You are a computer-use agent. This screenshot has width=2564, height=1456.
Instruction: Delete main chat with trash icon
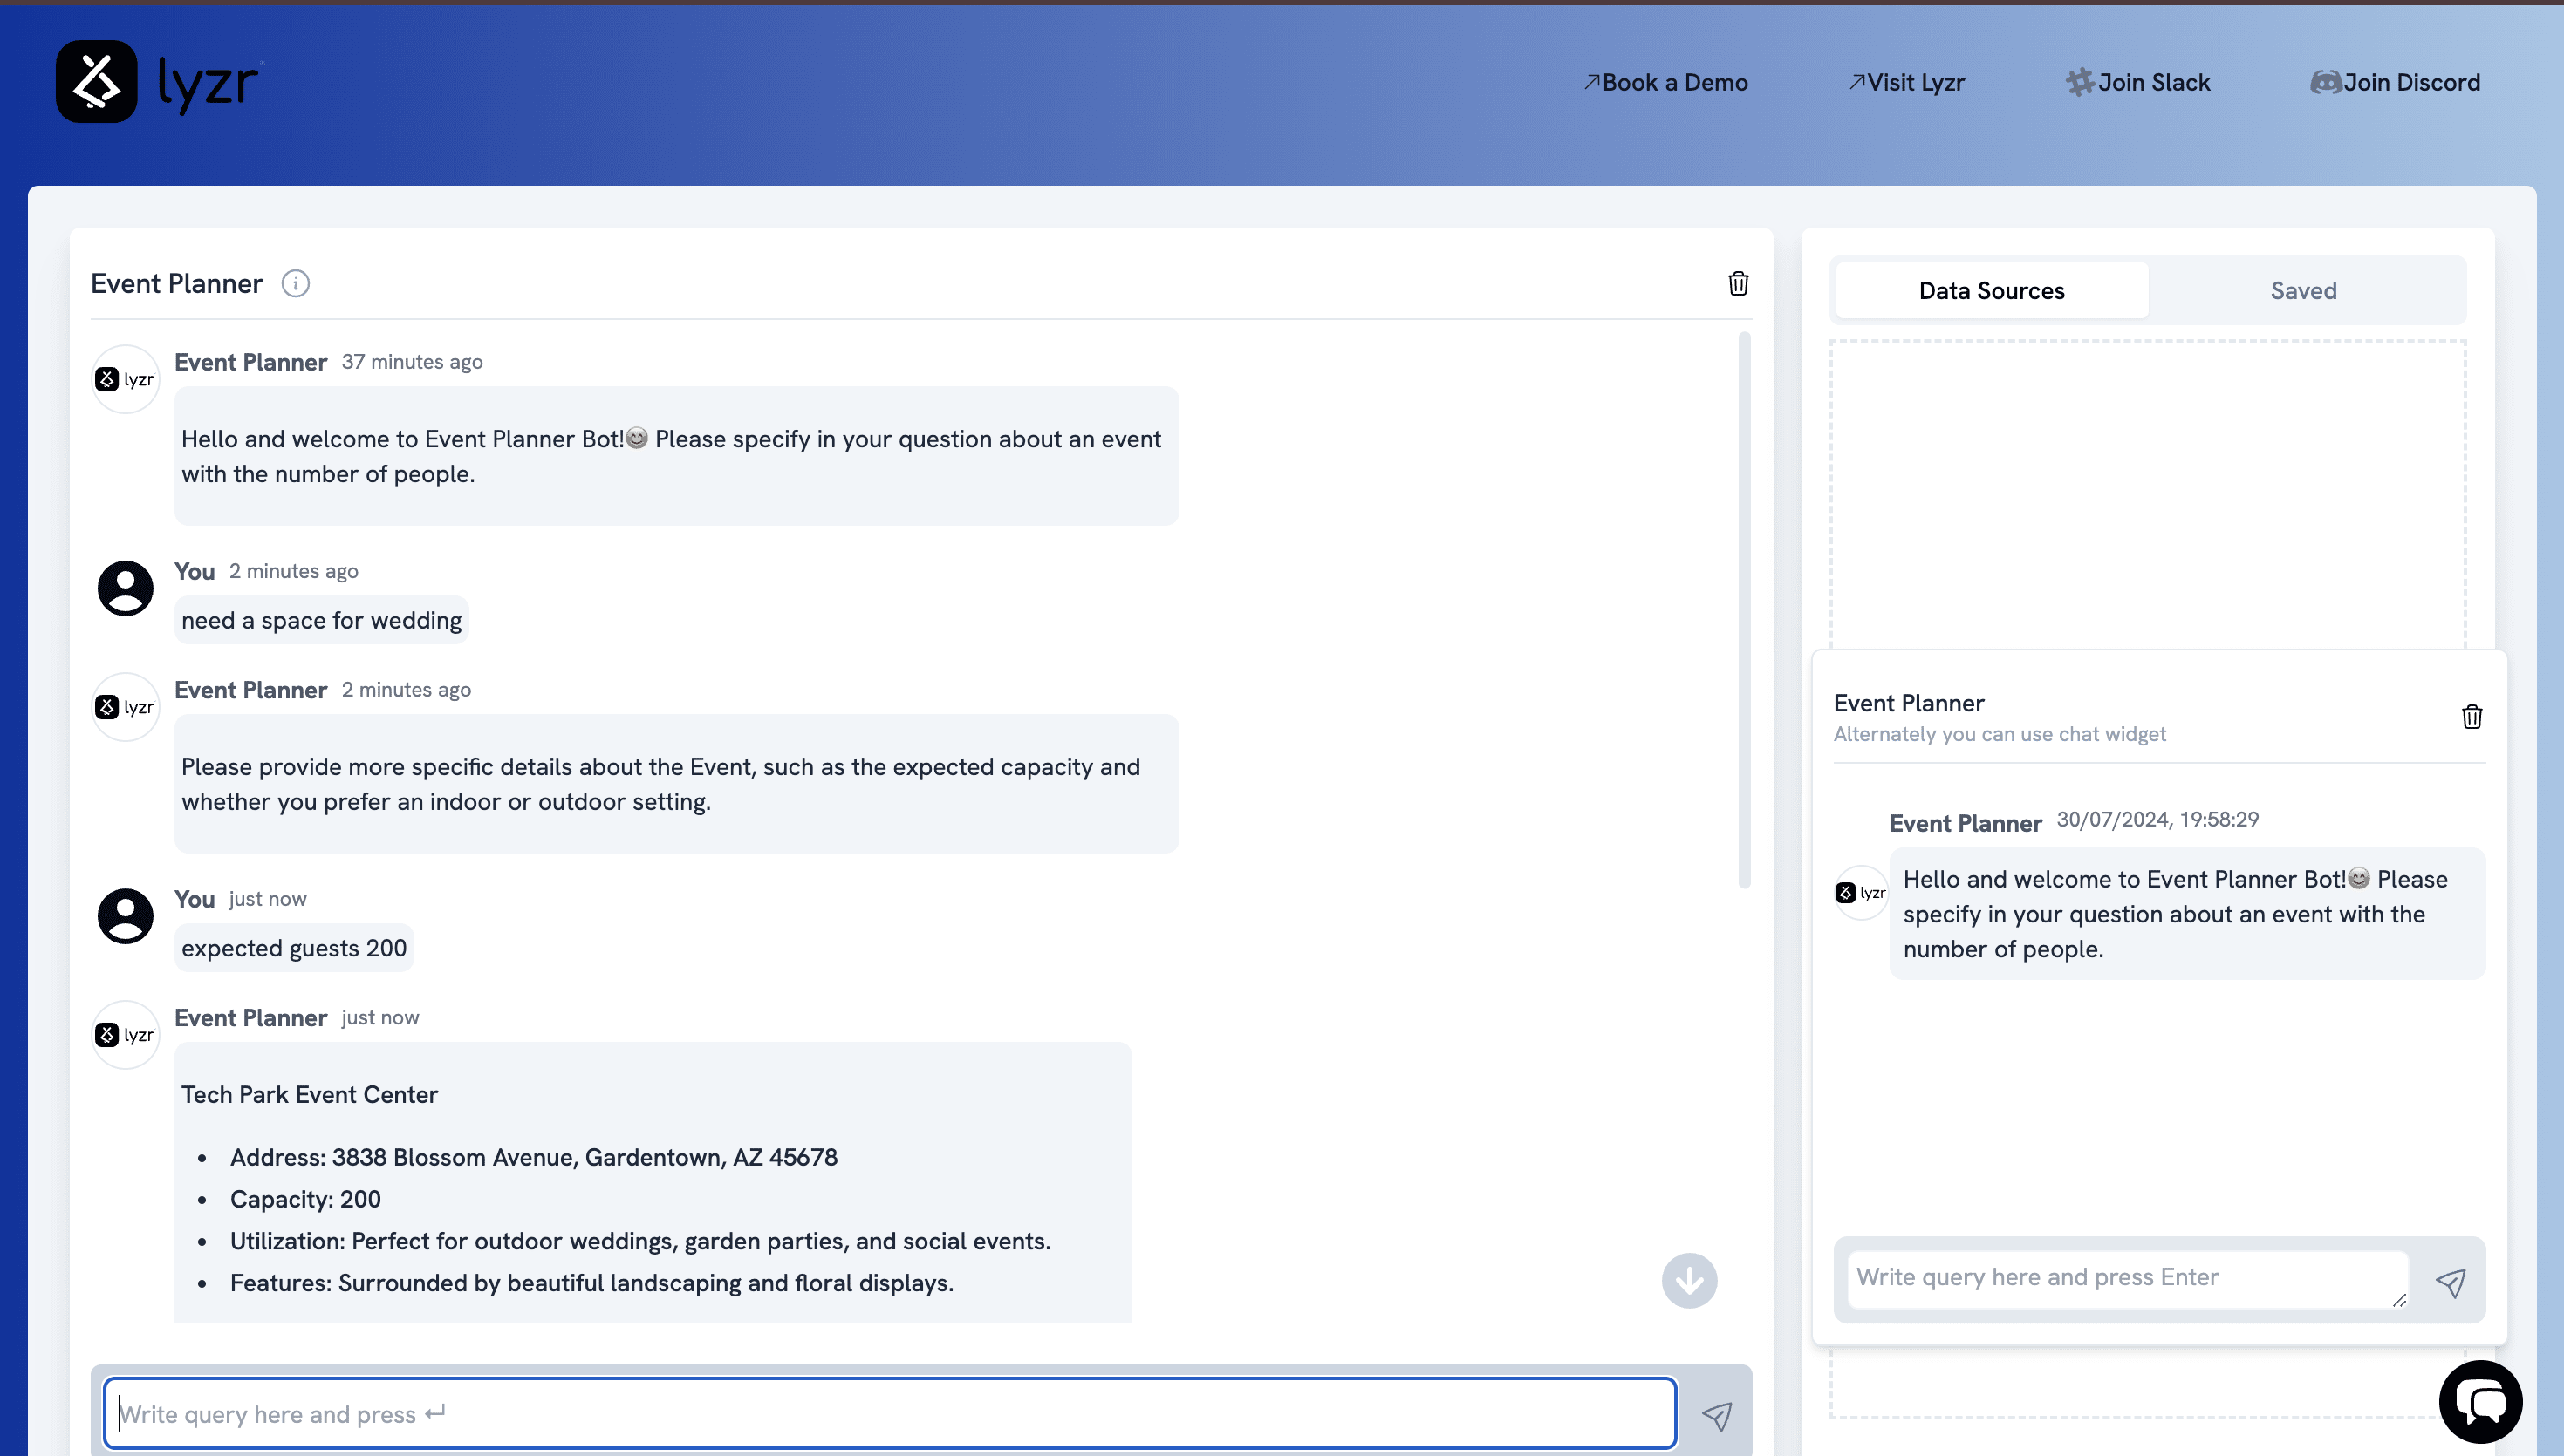click(x=1738, y=284)
